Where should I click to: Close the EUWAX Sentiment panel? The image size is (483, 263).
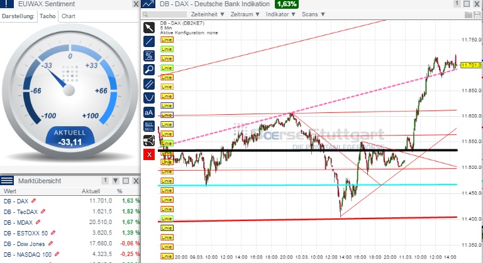[x=136, y=4]
